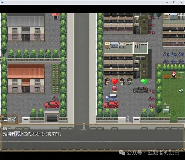Click the speaker name box above dialogue
Viewport: 185px width, 160px height.
pos(10,119)
